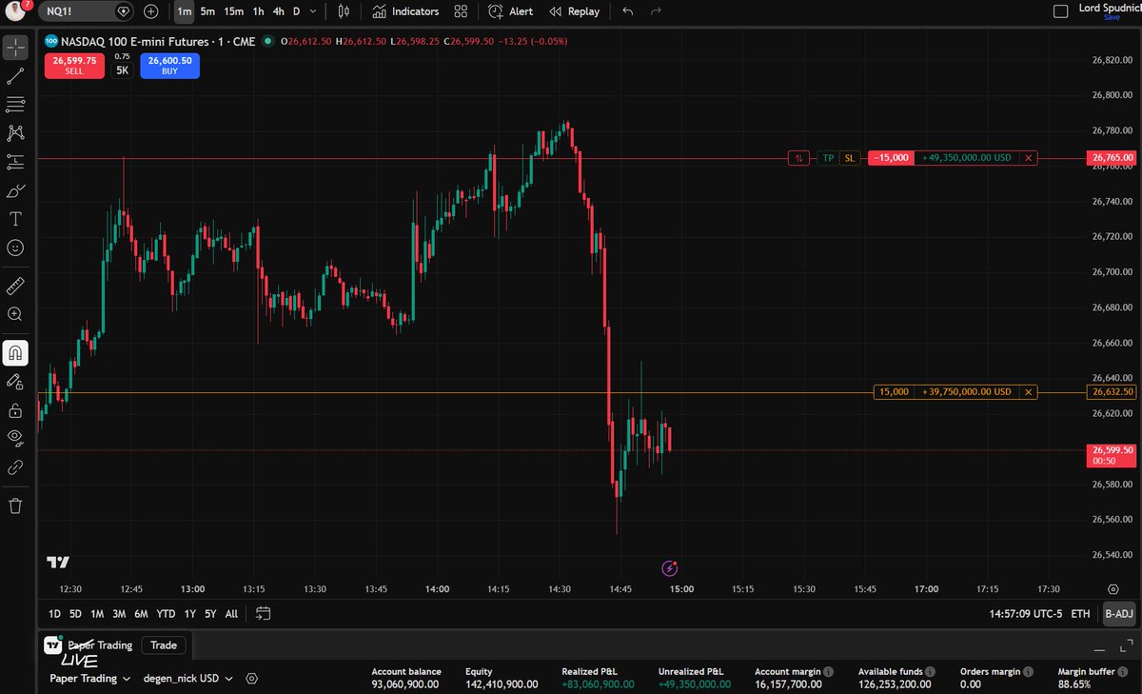Select the 1m timeframe

(x=184, y=11)
